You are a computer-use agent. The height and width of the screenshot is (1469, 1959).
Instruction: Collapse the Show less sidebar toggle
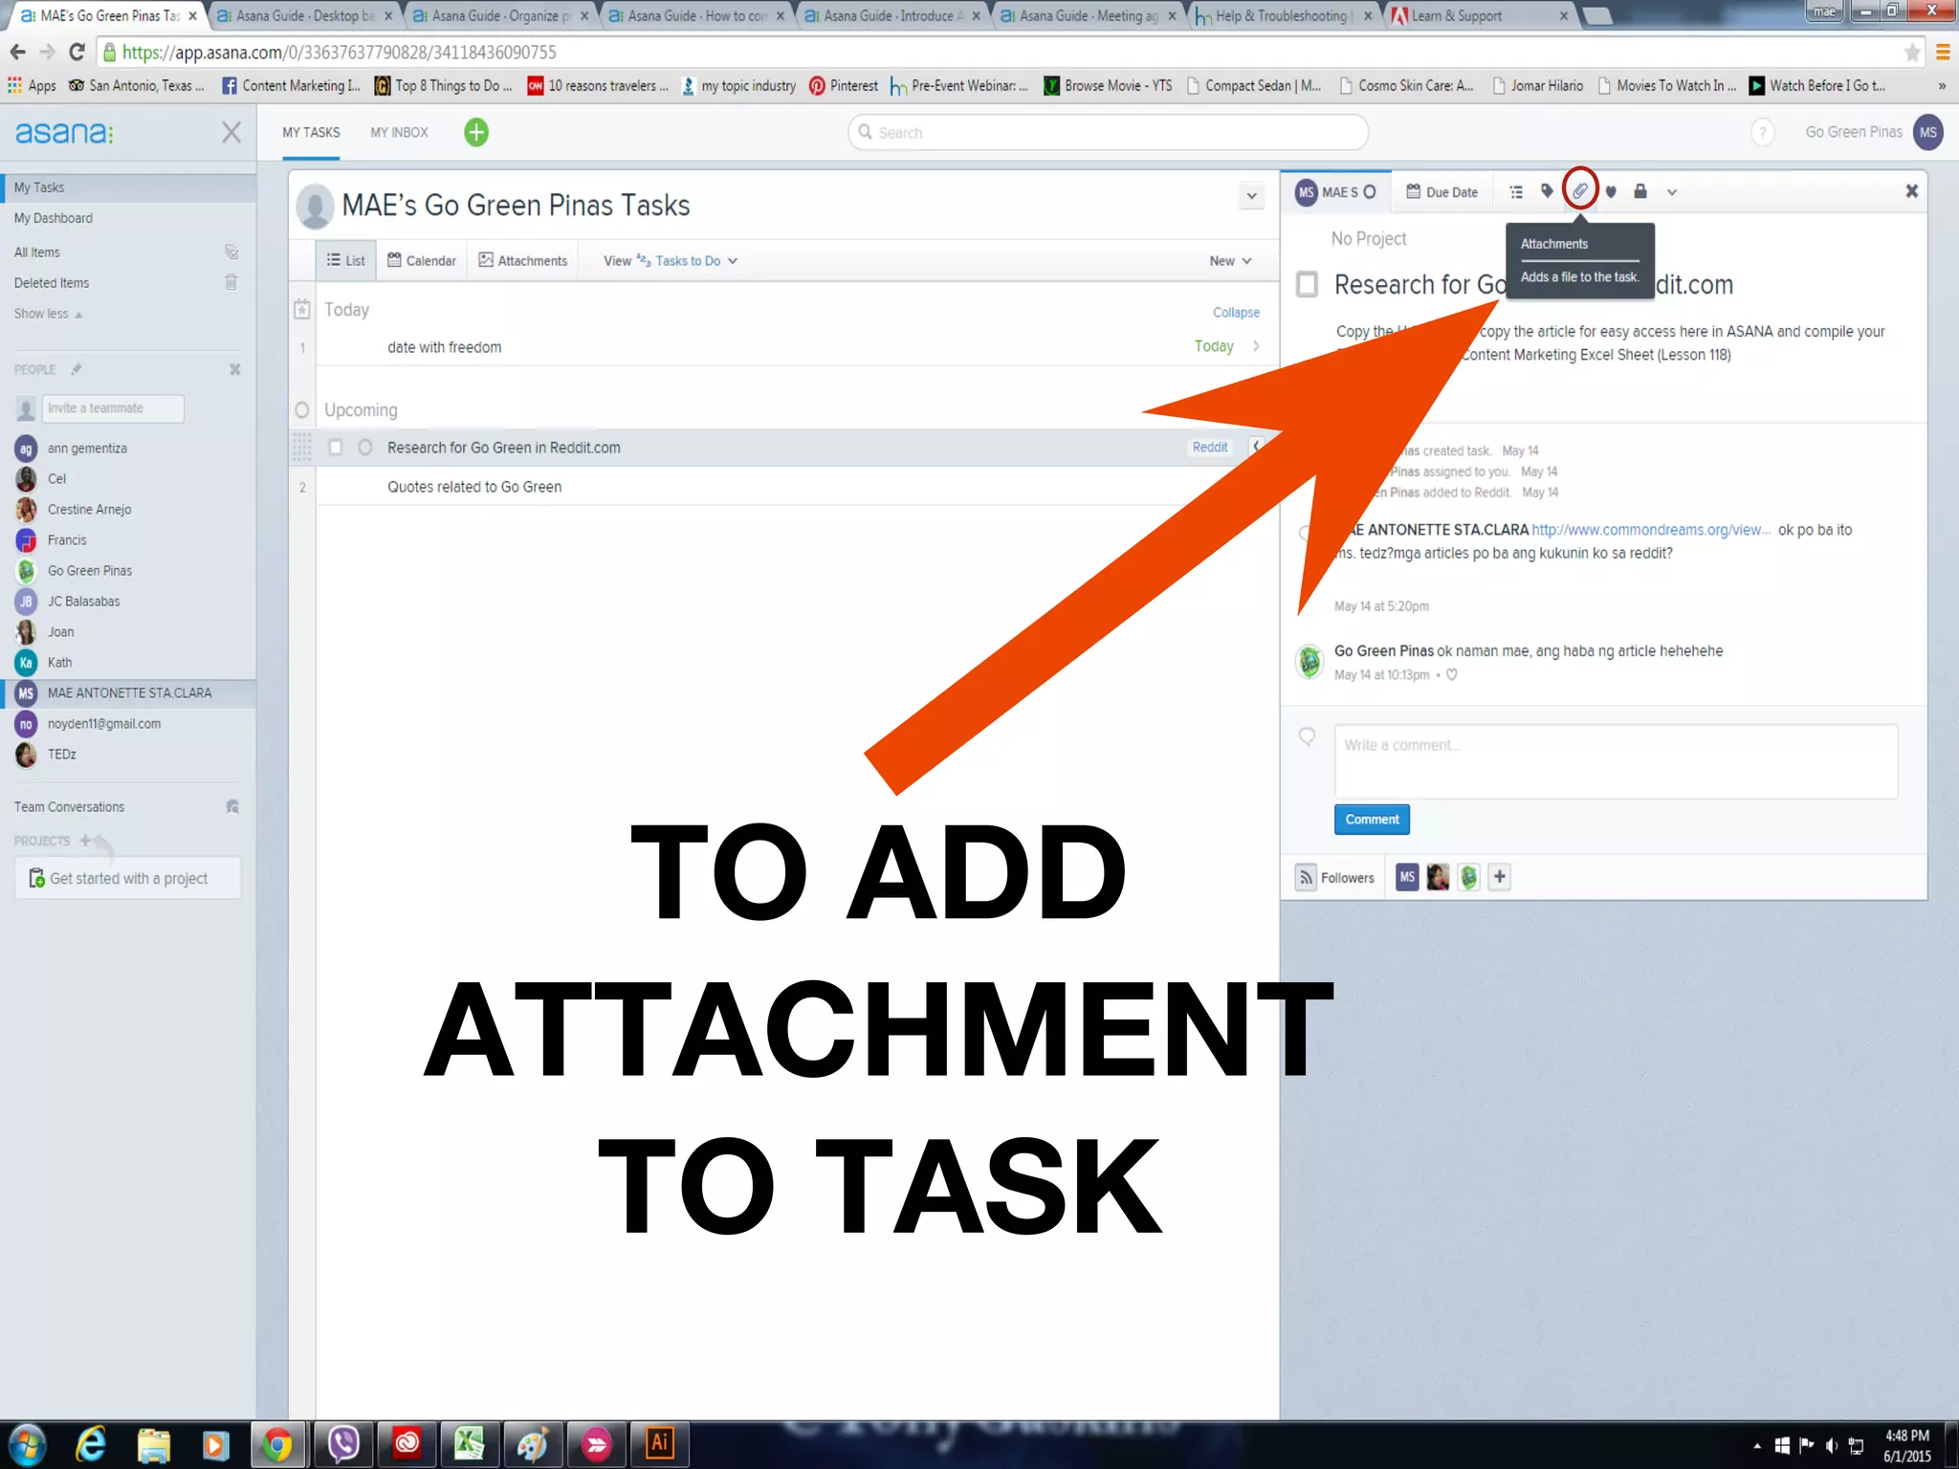click(48, 313)
